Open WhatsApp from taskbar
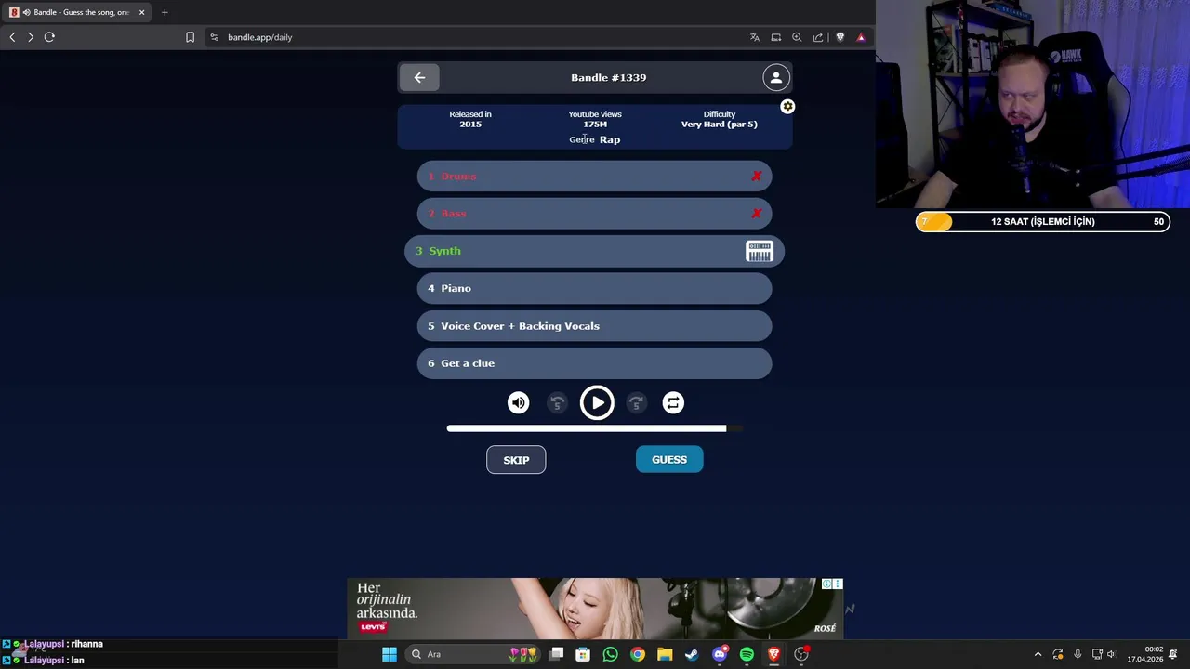The image size is (1190, 669). (610, 654)
